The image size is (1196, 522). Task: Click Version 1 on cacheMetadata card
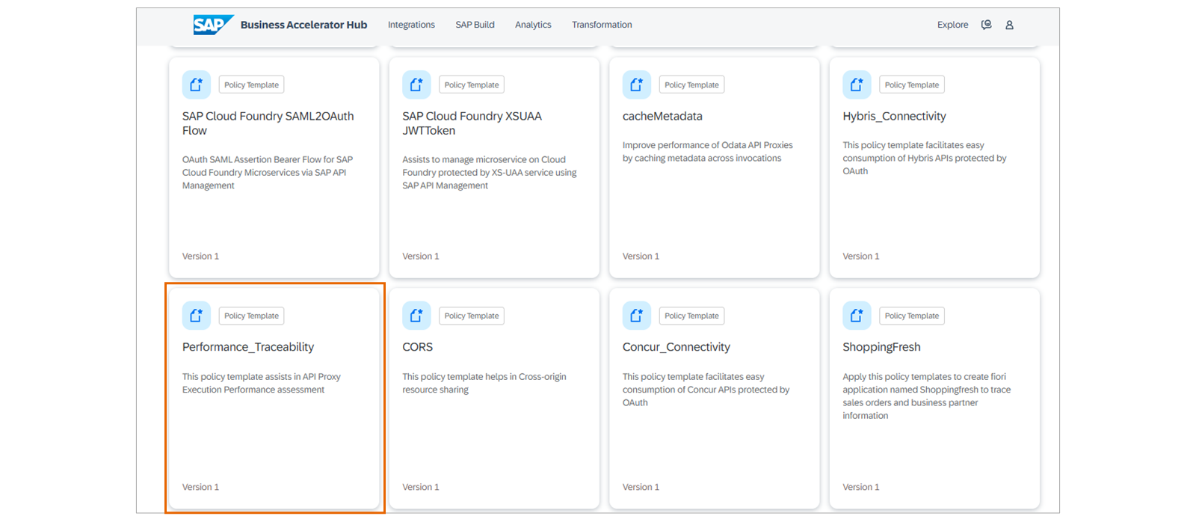click(641, 256)
